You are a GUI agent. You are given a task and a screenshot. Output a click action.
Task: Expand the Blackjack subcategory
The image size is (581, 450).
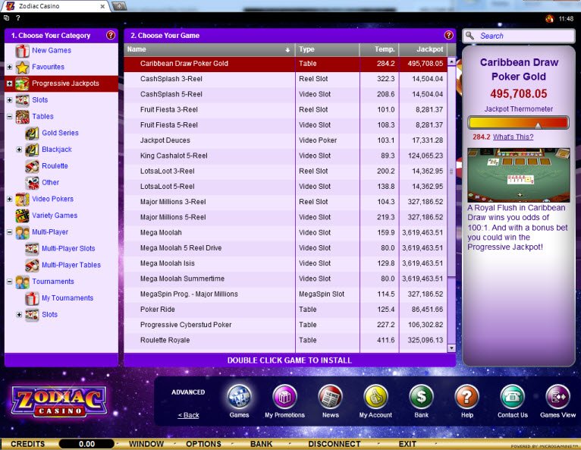click(19, 149)
